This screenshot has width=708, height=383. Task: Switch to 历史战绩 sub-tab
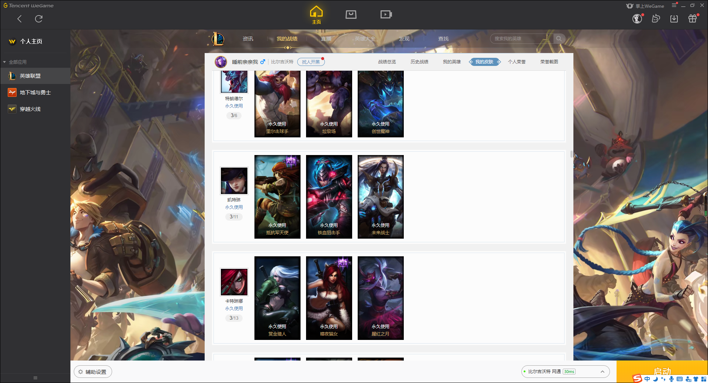419,62
